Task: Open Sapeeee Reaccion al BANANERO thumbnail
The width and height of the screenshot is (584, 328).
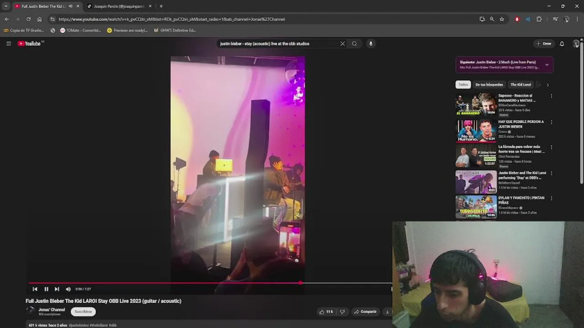Action: coord(476,104)
